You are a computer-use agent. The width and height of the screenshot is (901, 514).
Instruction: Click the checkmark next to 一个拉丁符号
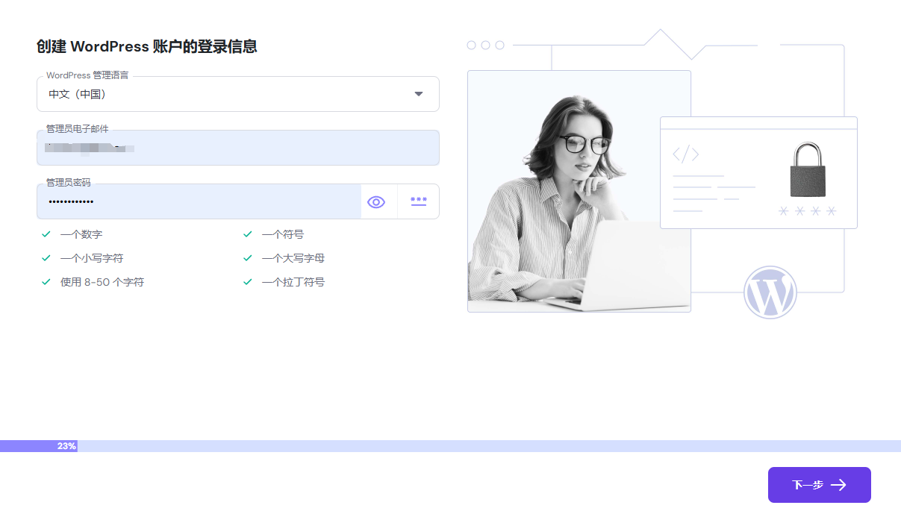click(248, 282)
